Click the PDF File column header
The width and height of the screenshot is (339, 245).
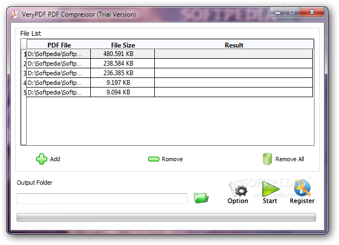point(59,45)
